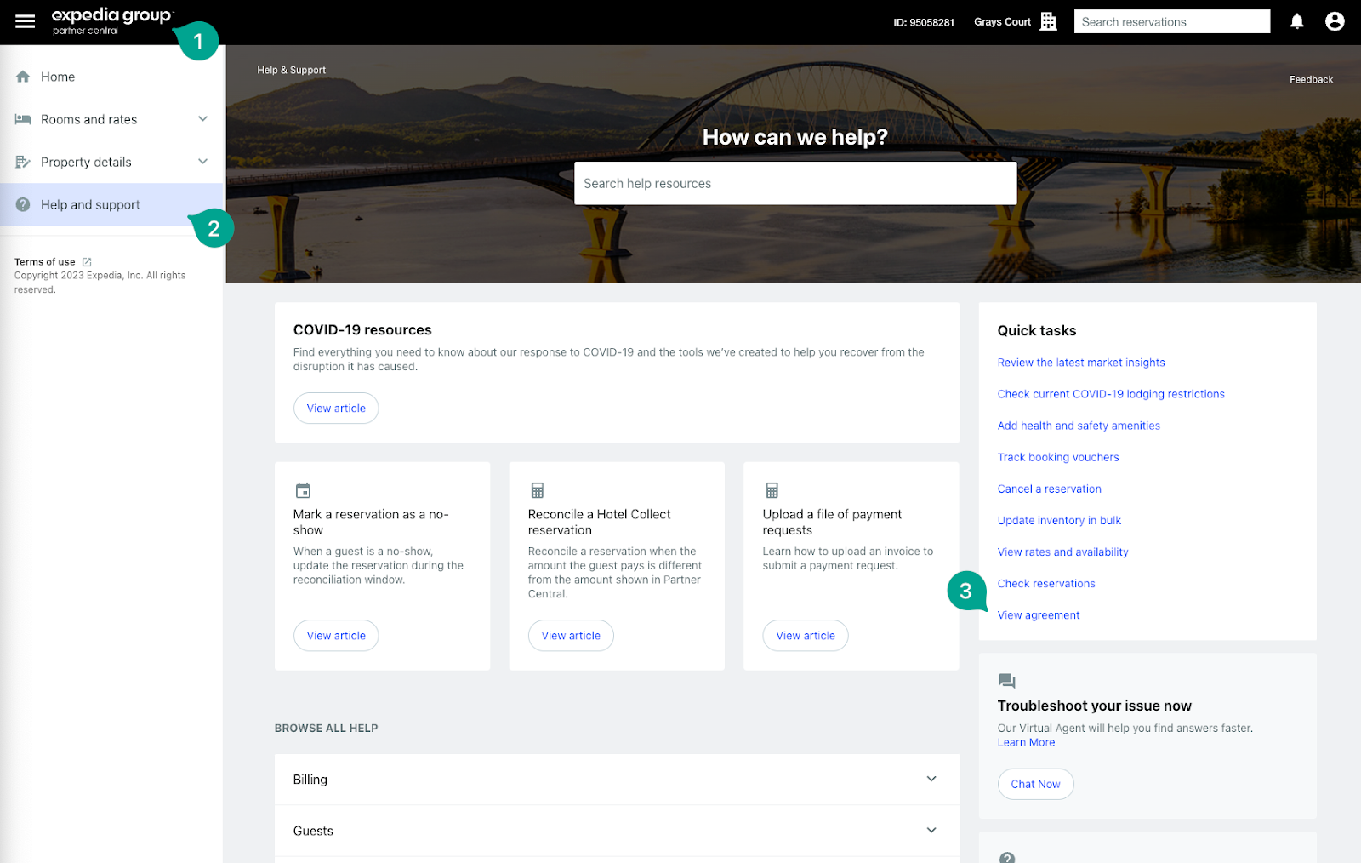The width and height of the screenshot is (1361, 863).
Task: Open Cancel a reservation quick task
Action: pos(1049,489)
